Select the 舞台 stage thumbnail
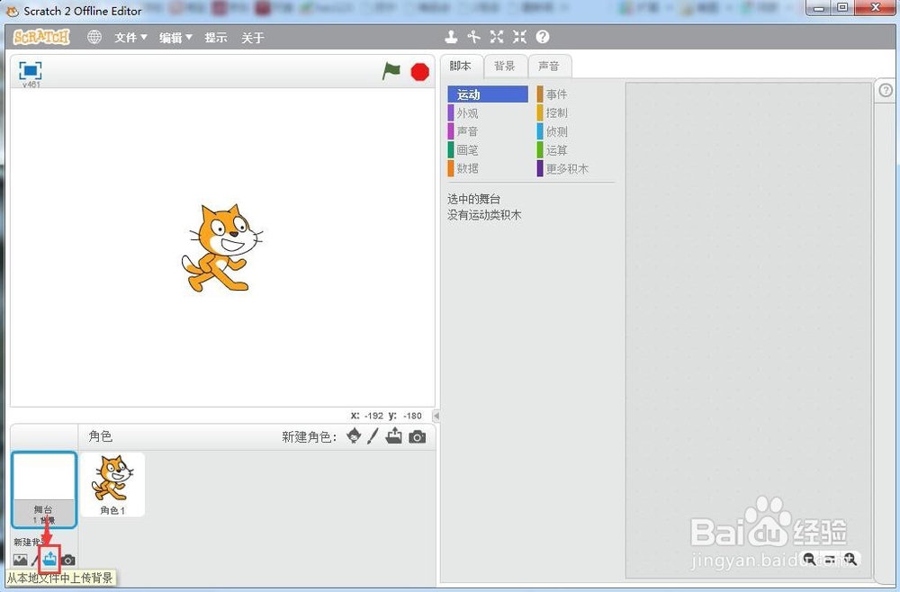 point(43,490)
